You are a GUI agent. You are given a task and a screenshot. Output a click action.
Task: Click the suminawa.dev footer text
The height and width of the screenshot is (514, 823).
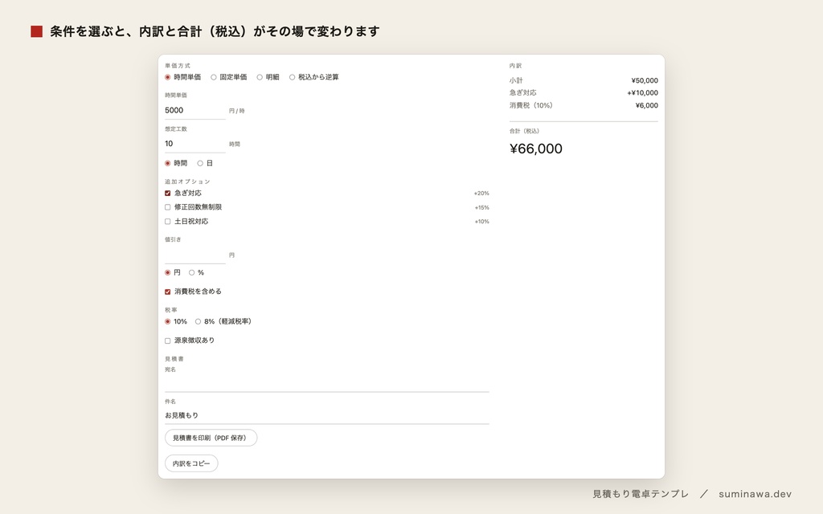tap(755, 494)
